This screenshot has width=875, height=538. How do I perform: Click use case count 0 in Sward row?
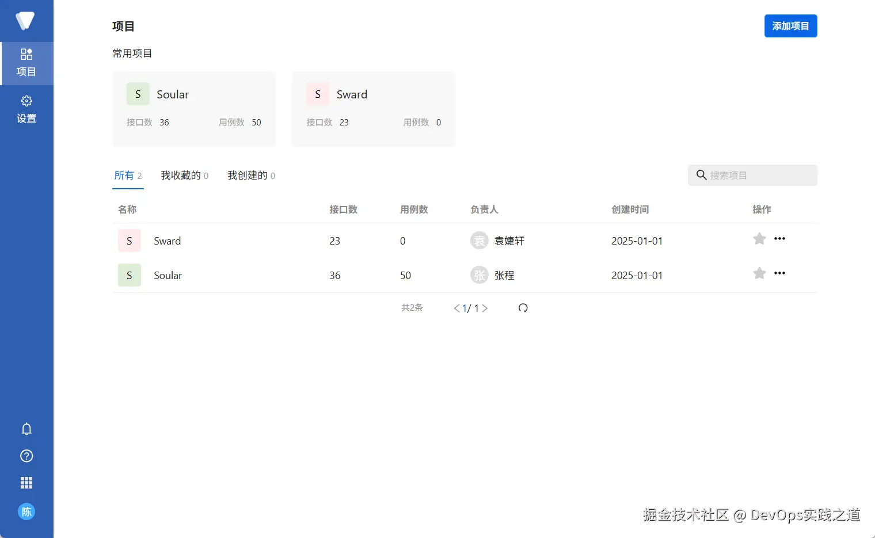click(403, 241)
